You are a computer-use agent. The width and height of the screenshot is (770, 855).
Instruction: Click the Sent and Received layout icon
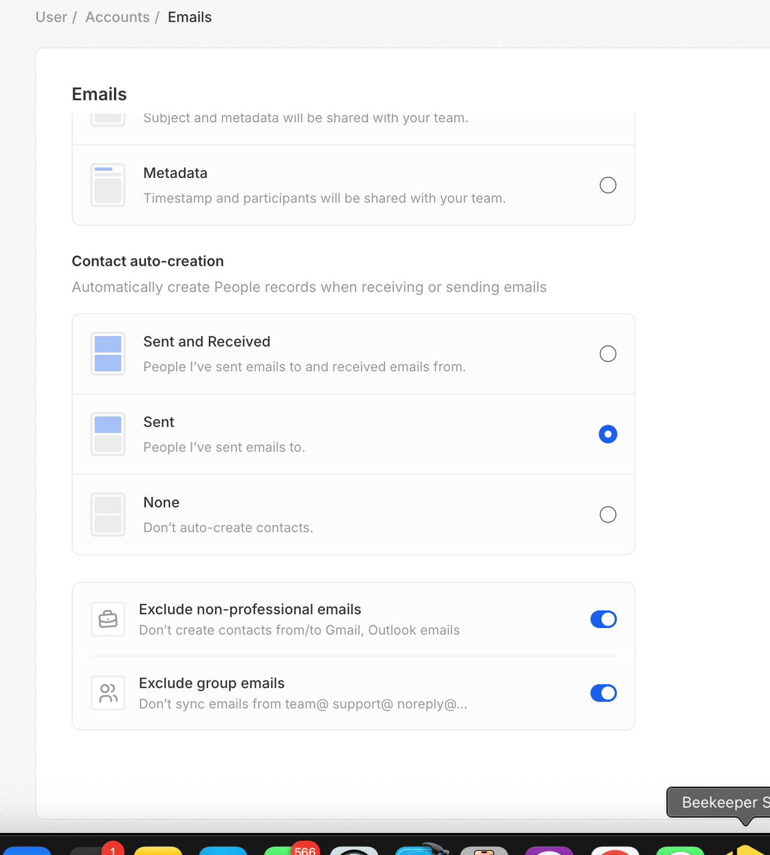[x=108, y=354]
